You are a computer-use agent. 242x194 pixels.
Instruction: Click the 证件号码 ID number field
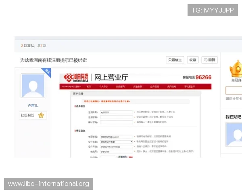(117, 147)
